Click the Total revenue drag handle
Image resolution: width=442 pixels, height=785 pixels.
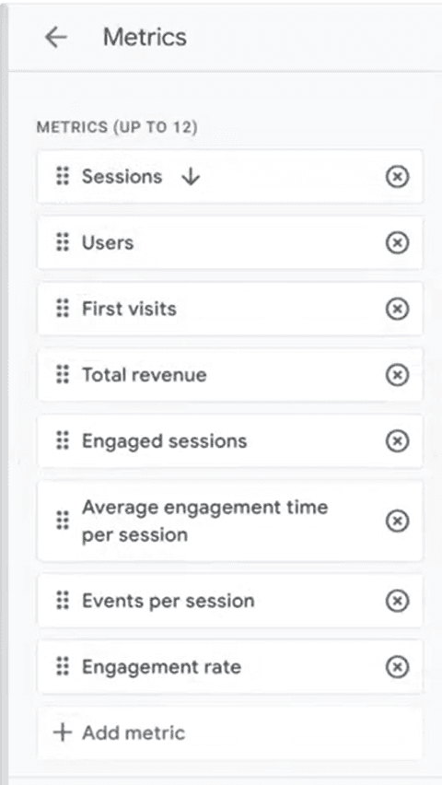click(63, 375)
